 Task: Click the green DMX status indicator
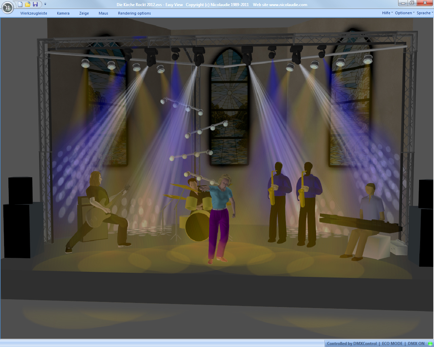[430, 344]
